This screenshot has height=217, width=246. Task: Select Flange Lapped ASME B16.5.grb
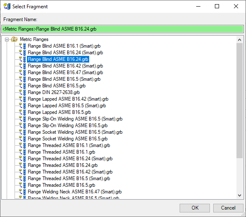click(59, 112)
